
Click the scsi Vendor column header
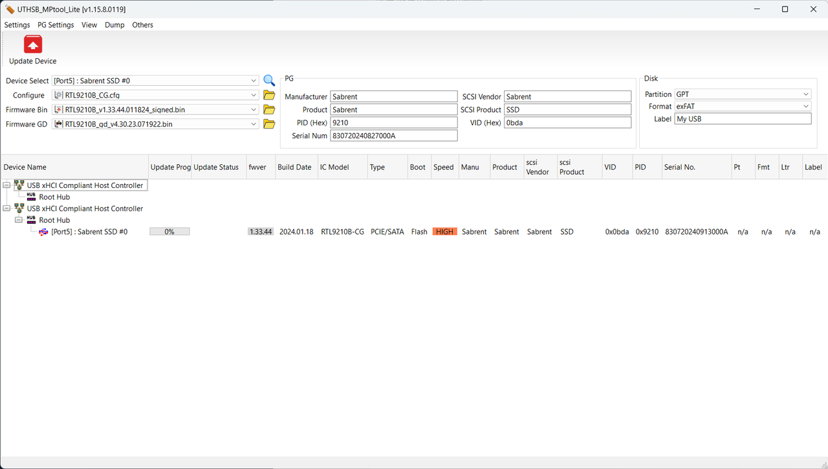point(541,167)
